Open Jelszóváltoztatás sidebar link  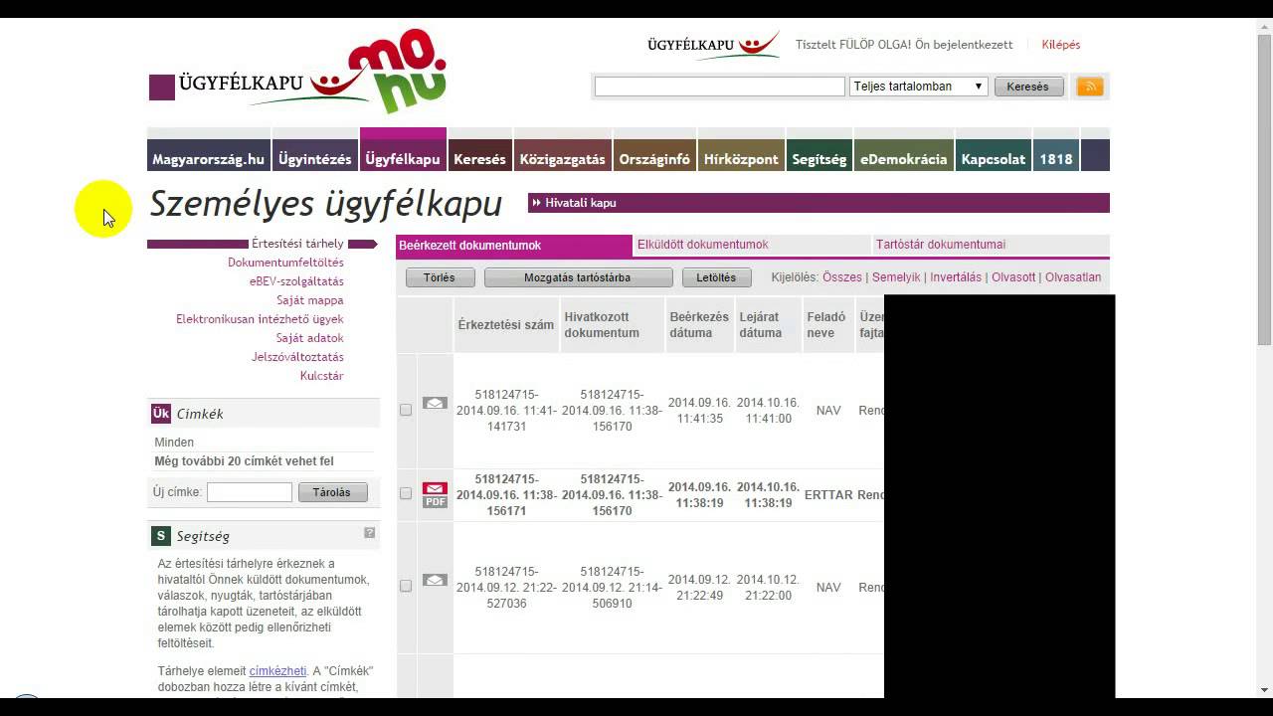297,357
